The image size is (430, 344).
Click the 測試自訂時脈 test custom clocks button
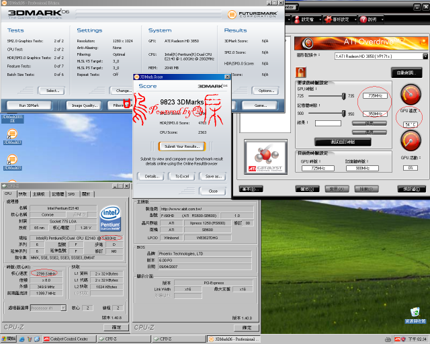343,142
